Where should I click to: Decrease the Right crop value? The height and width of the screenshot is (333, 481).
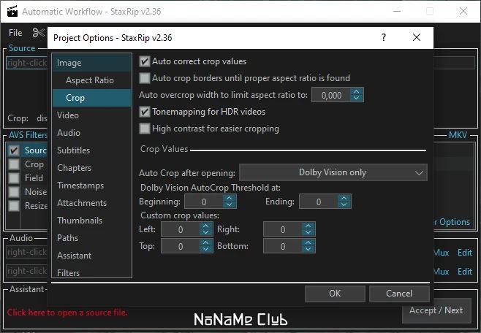pyautogui.click(x=308, y=232)
